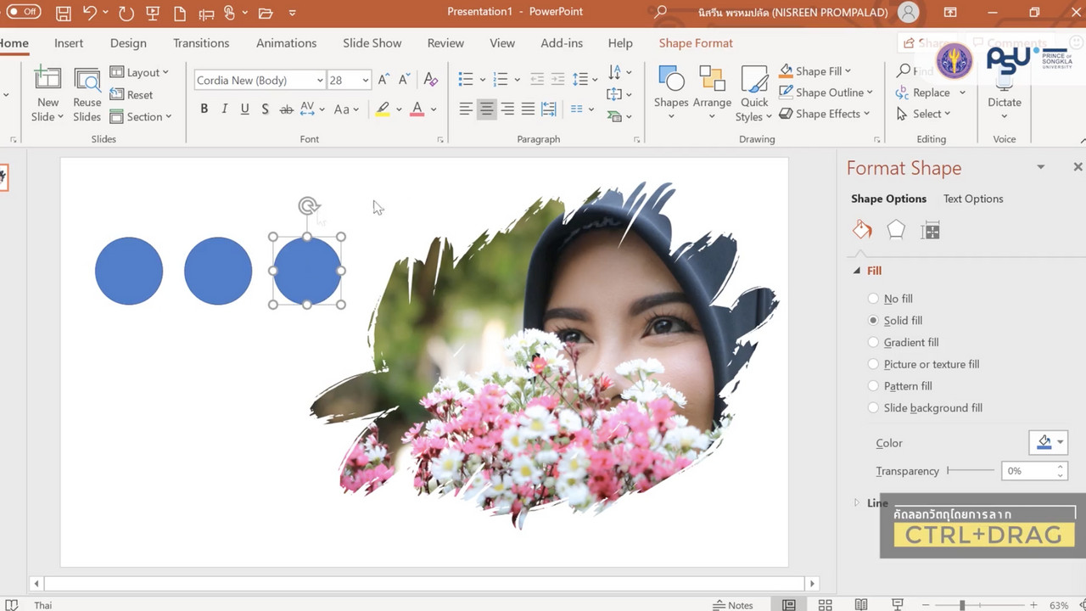Open the Select dropdown in Editing

[923, 114]
